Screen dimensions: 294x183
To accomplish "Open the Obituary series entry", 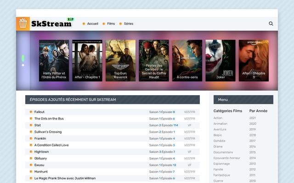I will [40, 158].
